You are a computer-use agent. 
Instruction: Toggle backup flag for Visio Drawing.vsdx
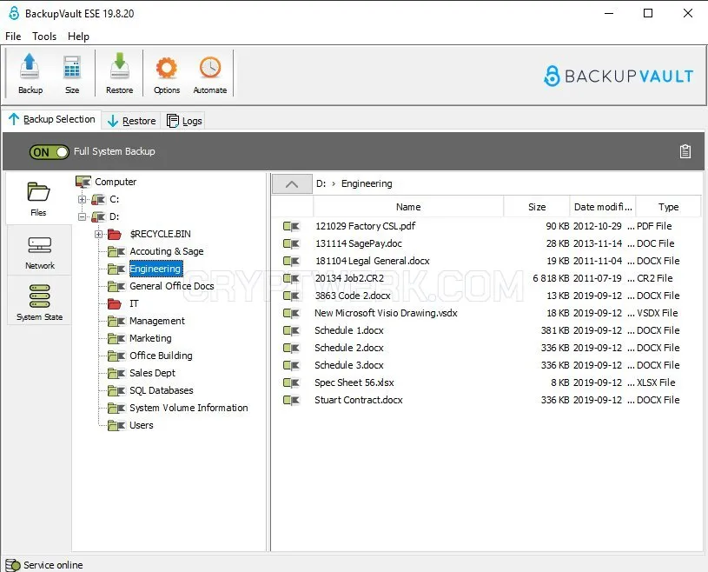[291, 313]
